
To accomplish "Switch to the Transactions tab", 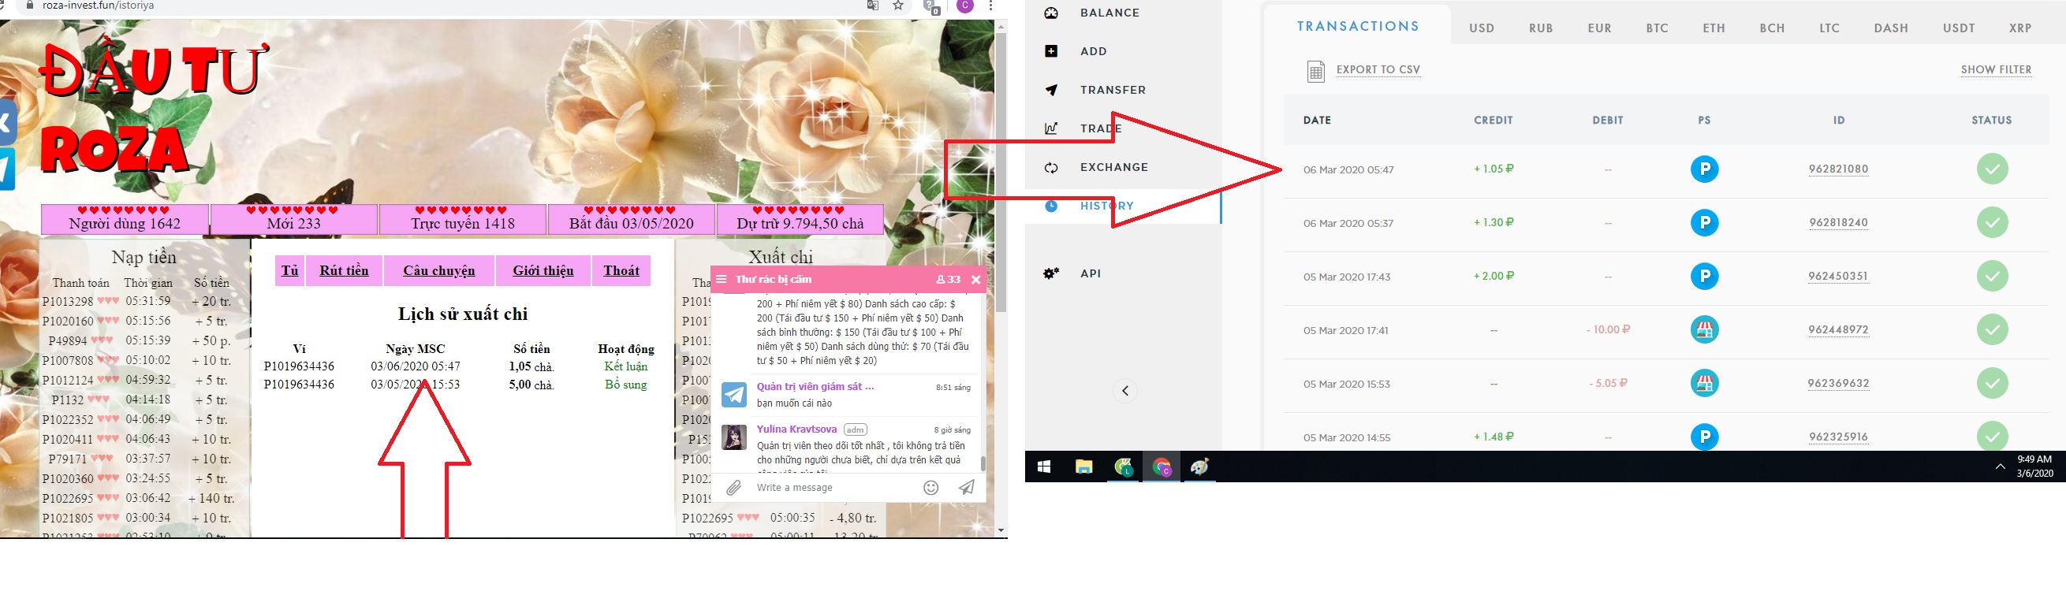I will pyautogui.click(x=1358, y=27).
